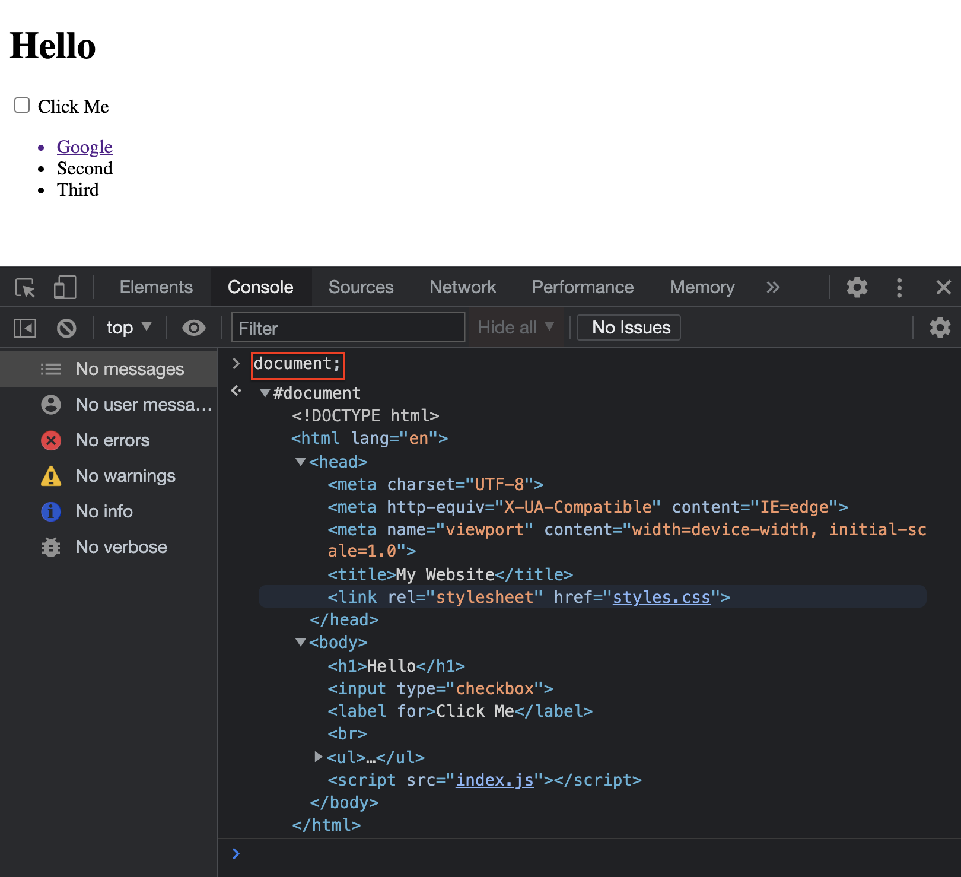Switch to the Elements tab
The height and width of the screenshot is (877, 961).
(x=156, y=287)
